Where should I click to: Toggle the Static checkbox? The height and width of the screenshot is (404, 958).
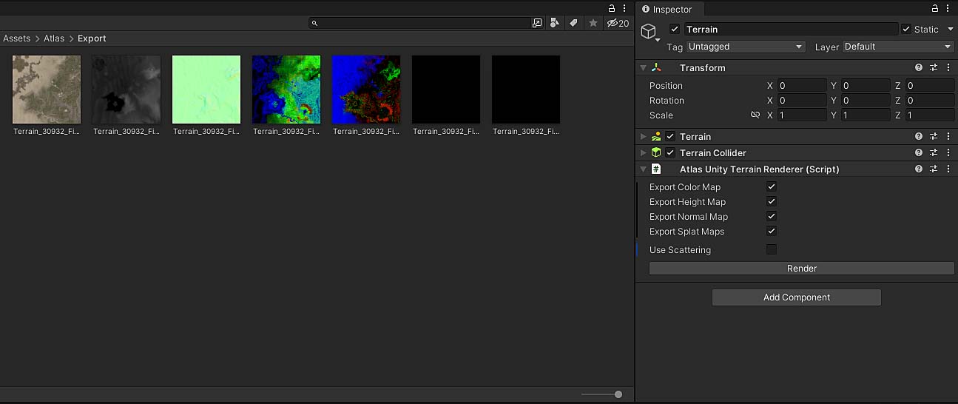(x=906, y=30)
